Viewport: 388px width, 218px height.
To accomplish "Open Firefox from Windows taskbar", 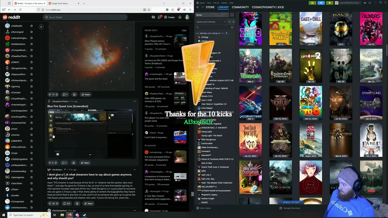I will 70,215.
